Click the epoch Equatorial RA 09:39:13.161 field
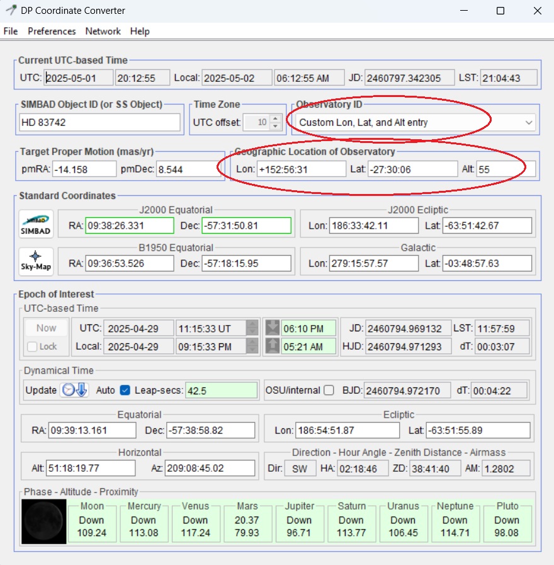 [92, 430]
